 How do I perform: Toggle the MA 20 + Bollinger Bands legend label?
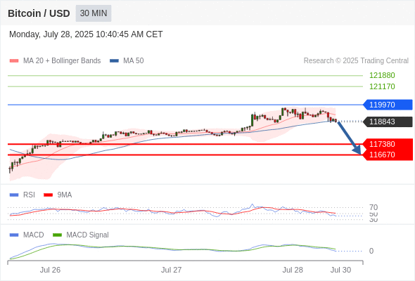click(62, 61)
